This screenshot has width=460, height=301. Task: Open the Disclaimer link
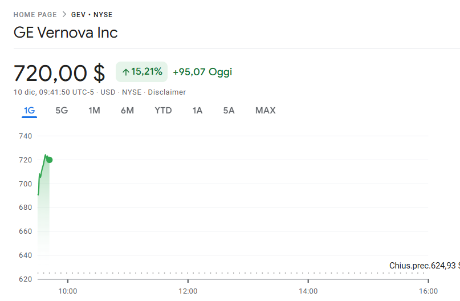tap(166, 92)
